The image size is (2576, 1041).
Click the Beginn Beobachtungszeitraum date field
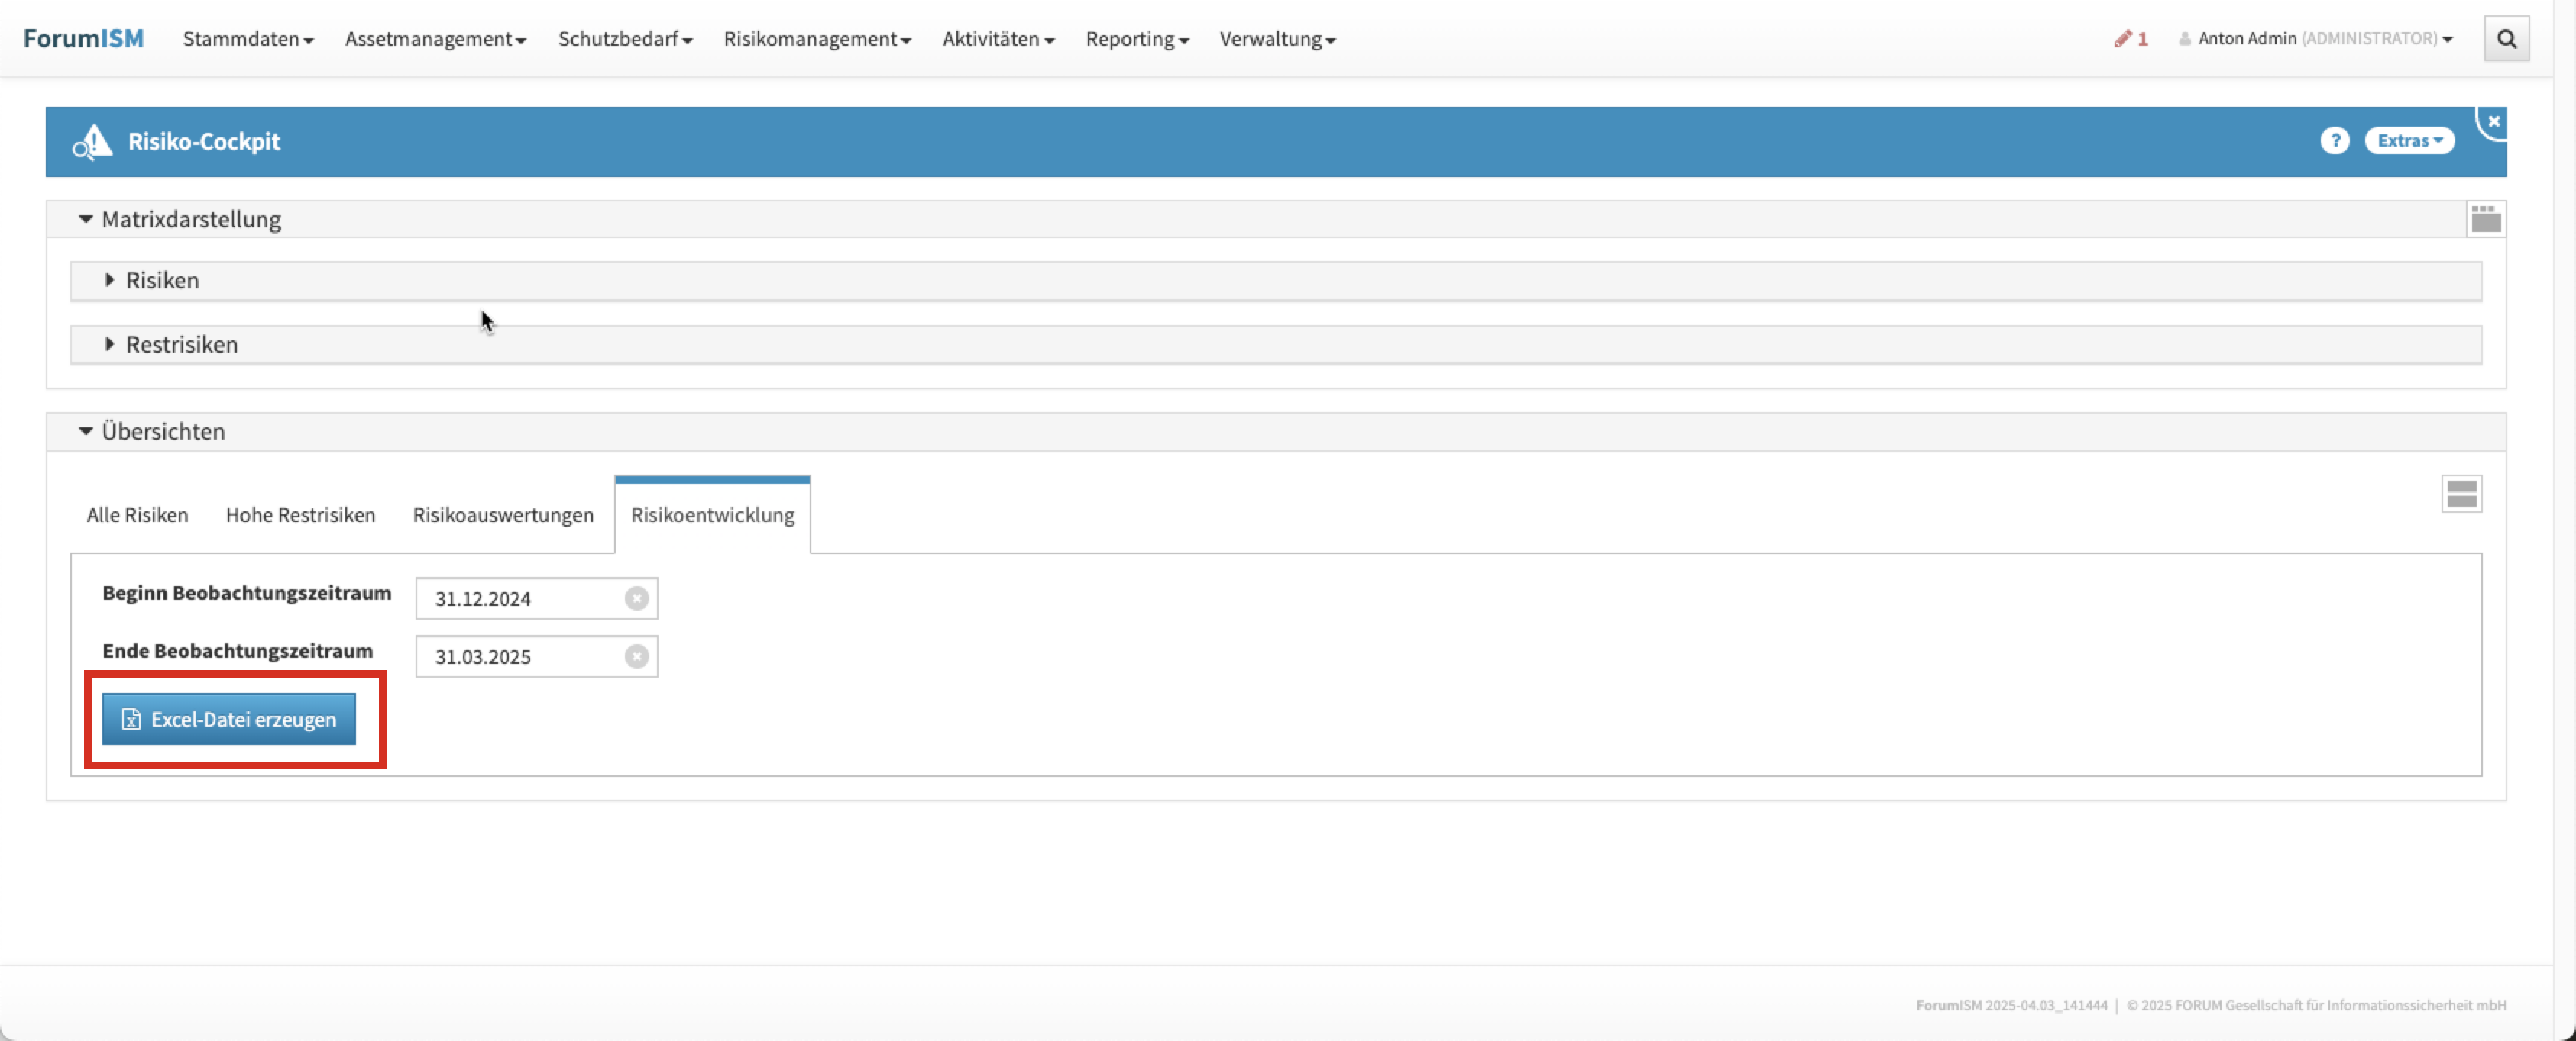[x=520, y=598]
